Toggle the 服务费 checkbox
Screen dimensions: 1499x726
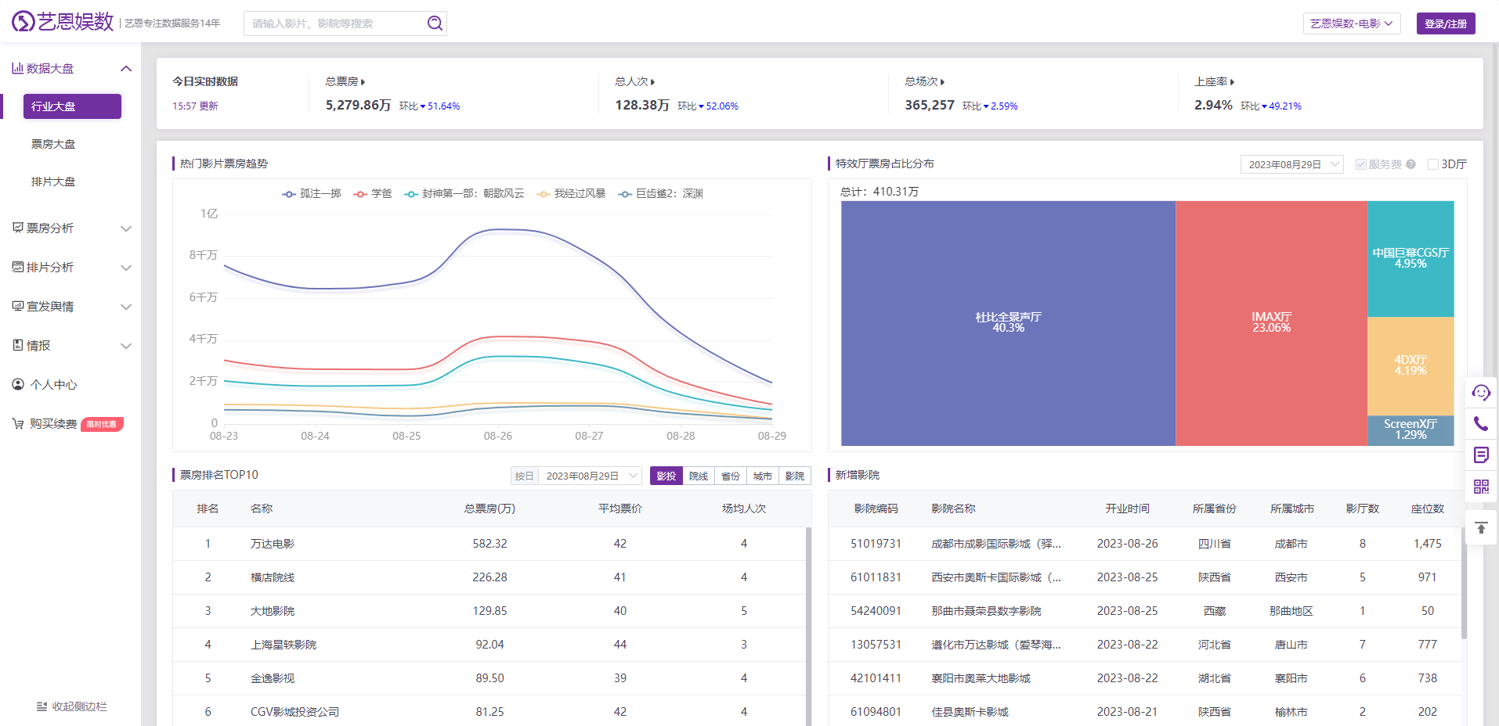coord(1361,164)
